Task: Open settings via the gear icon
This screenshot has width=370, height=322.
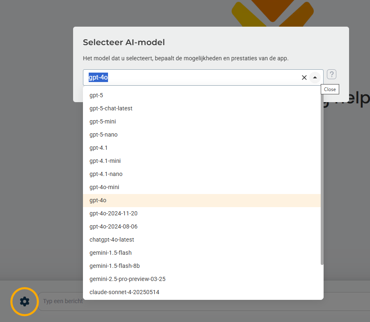Action: pyautogui.click(x=25, y=301)
